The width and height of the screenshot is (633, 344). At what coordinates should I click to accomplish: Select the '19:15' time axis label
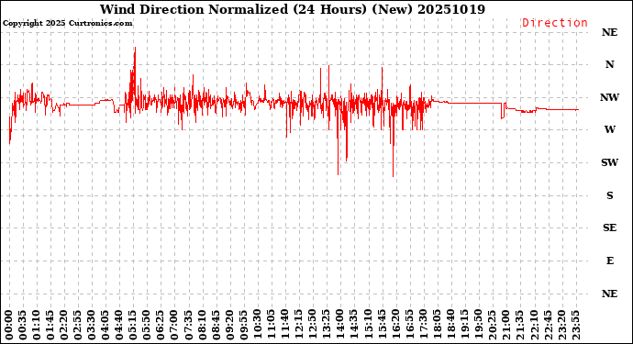pos(464,326)
